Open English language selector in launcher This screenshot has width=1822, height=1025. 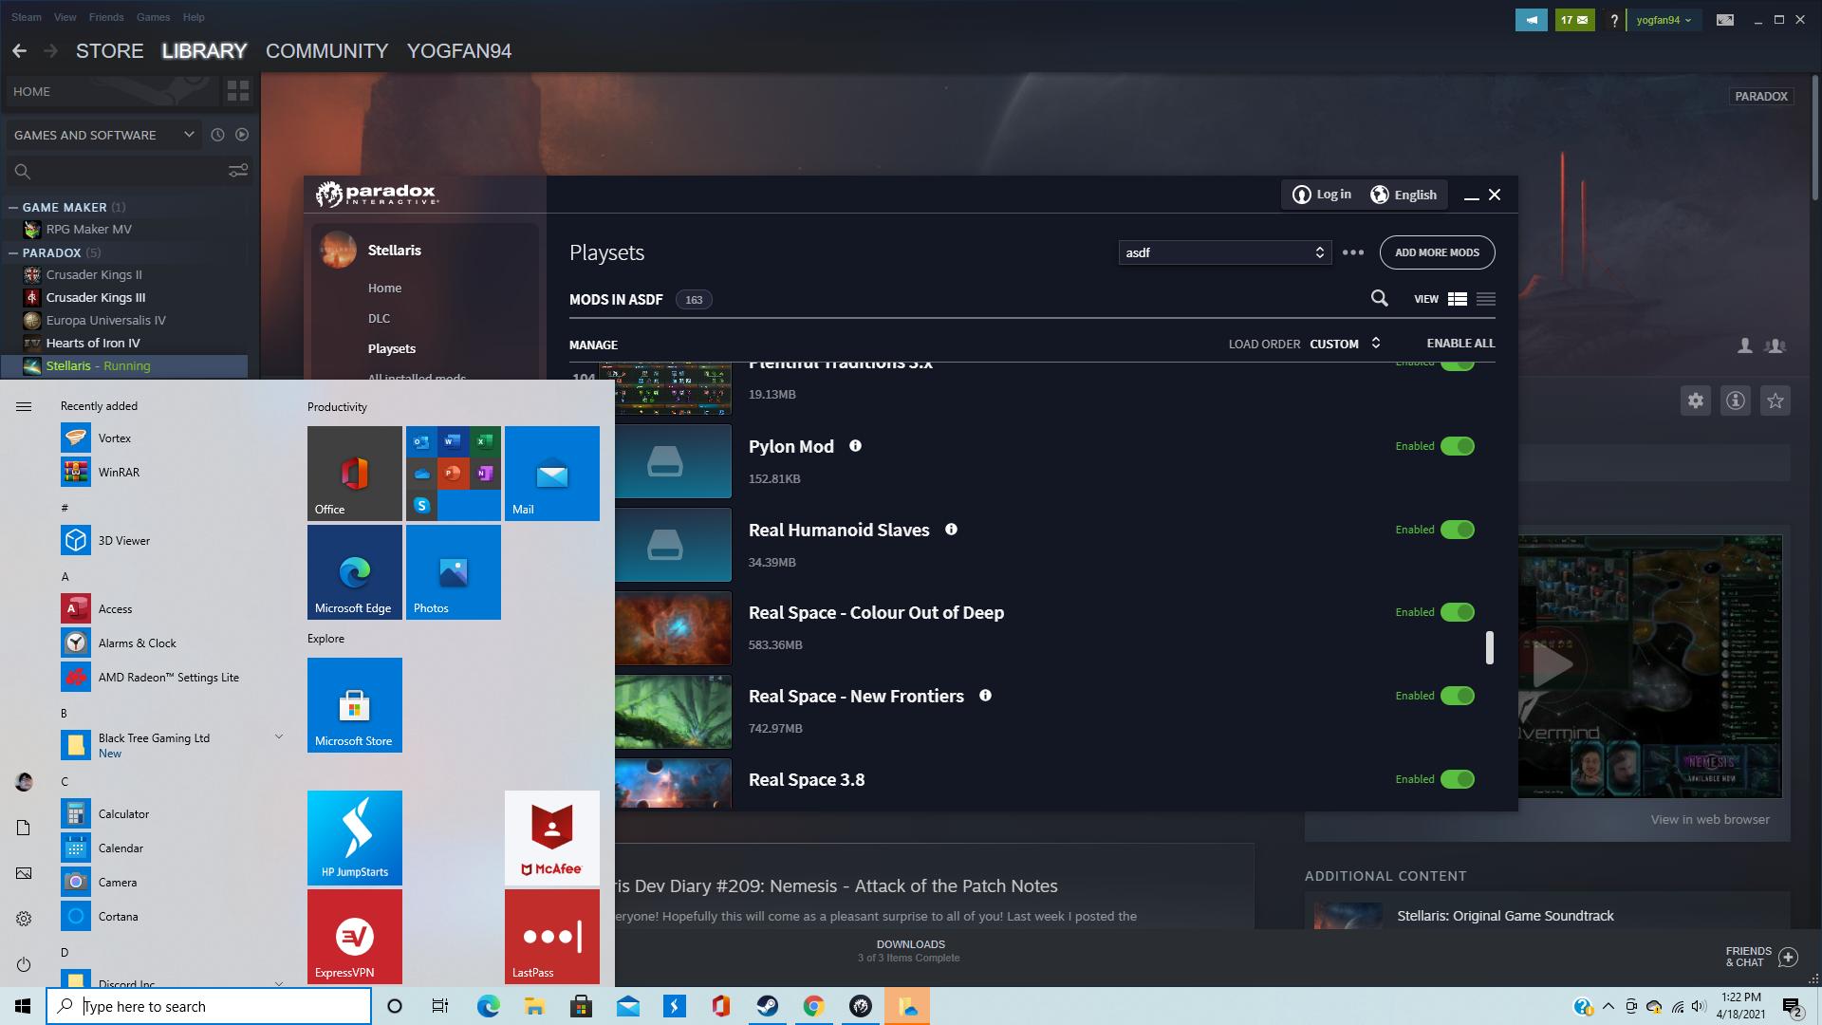coord(1404,195)
